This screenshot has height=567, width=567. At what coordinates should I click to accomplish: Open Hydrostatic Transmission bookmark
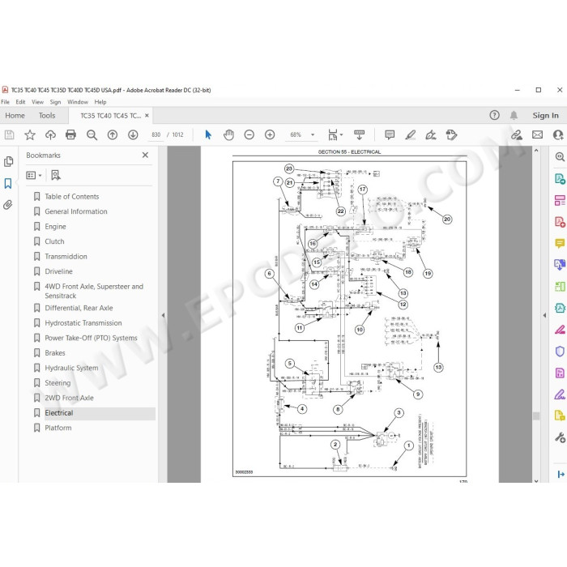(x=83, y=323)
